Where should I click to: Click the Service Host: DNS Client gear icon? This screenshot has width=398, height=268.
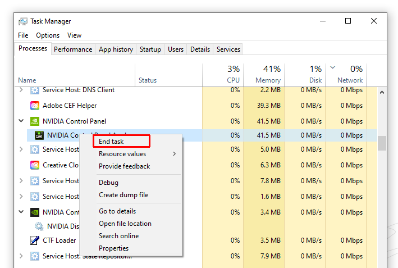[x=35, y=90]
